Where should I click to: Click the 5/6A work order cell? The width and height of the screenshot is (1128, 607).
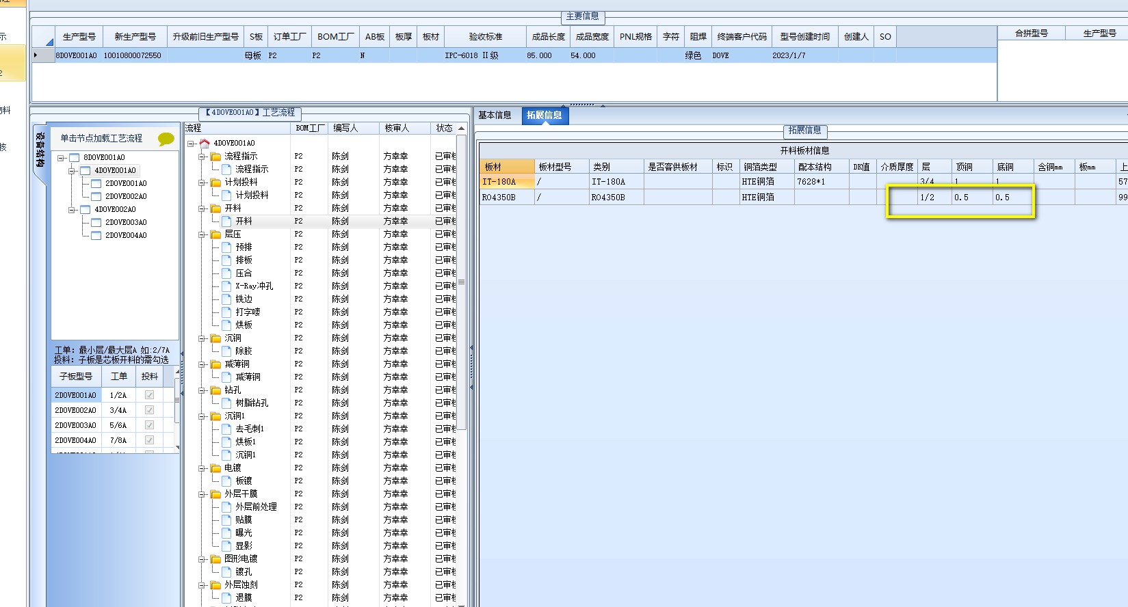pos(119,425)
